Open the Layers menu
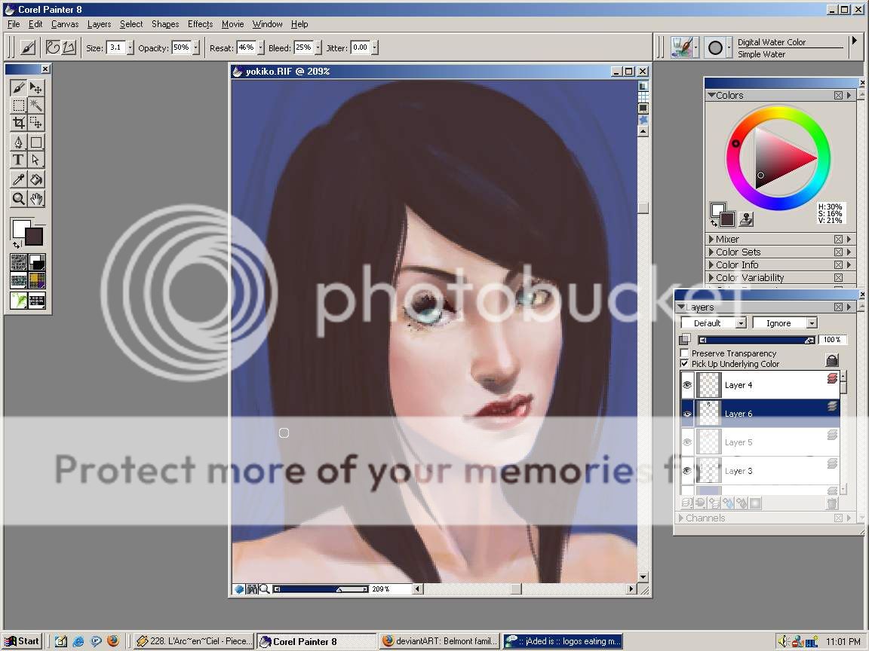 pyautogui.click(x=100, y=24)
